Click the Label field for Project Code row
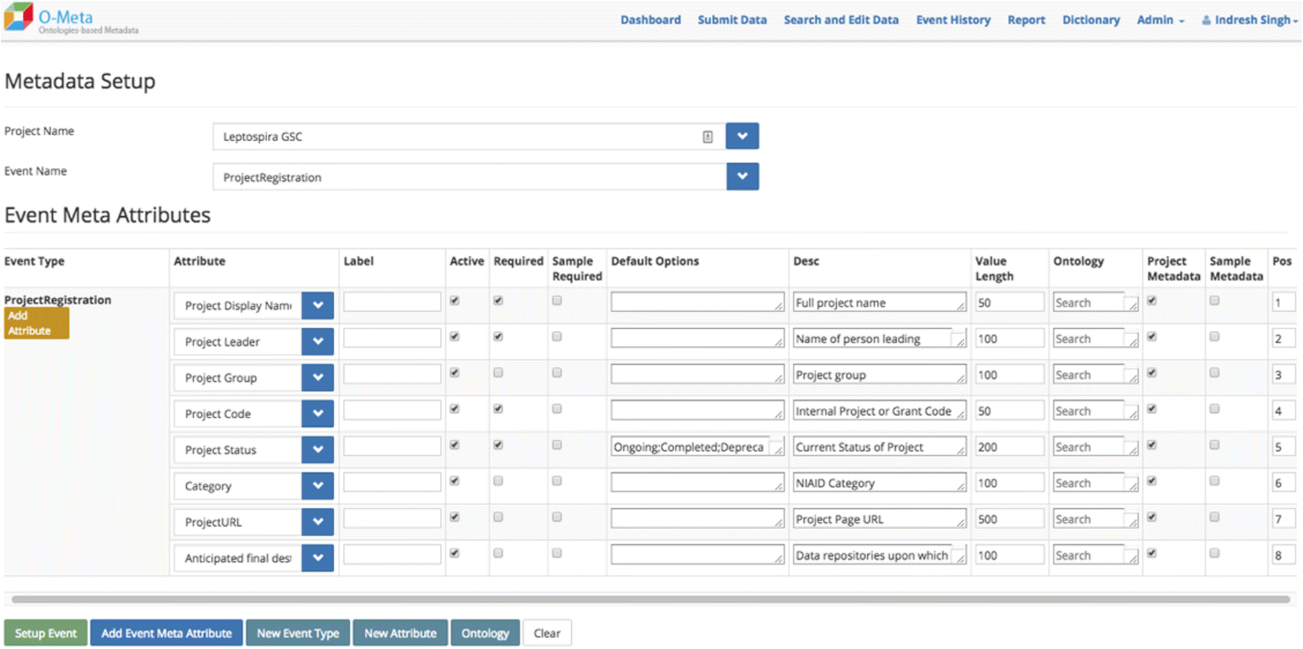 (x=392, y=410)
